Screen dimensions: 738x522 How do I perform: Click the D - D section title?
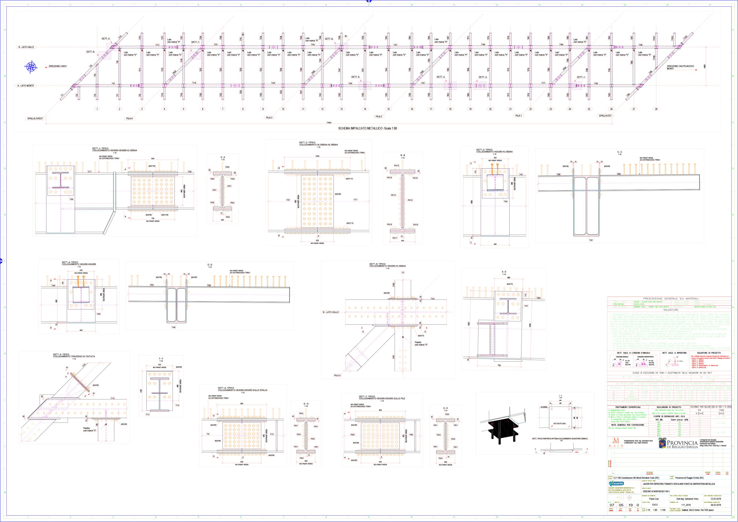pos(210,265)
